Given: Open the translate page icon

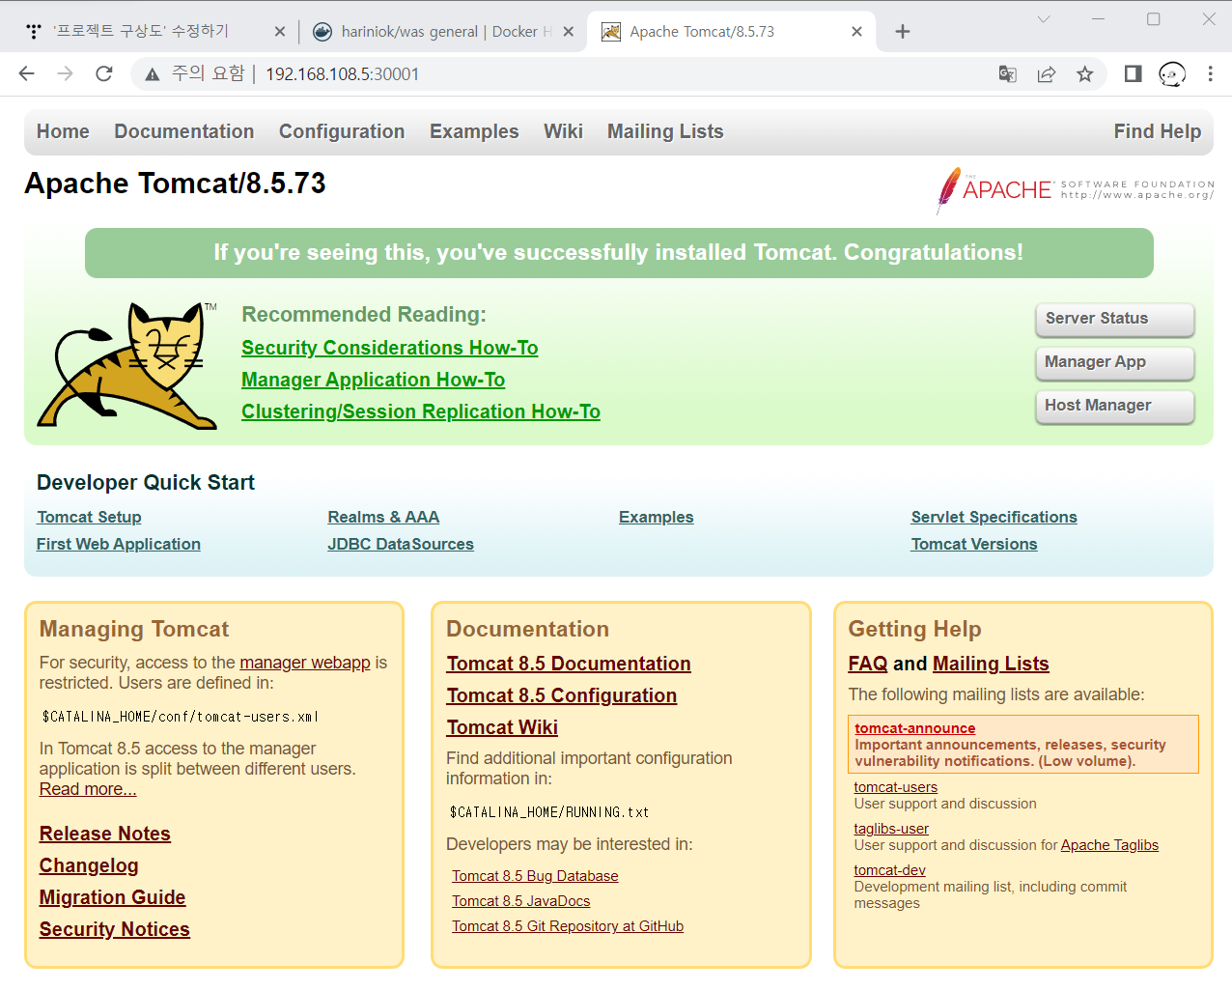Looking at the screenshot, I should tap(1008, 74).
